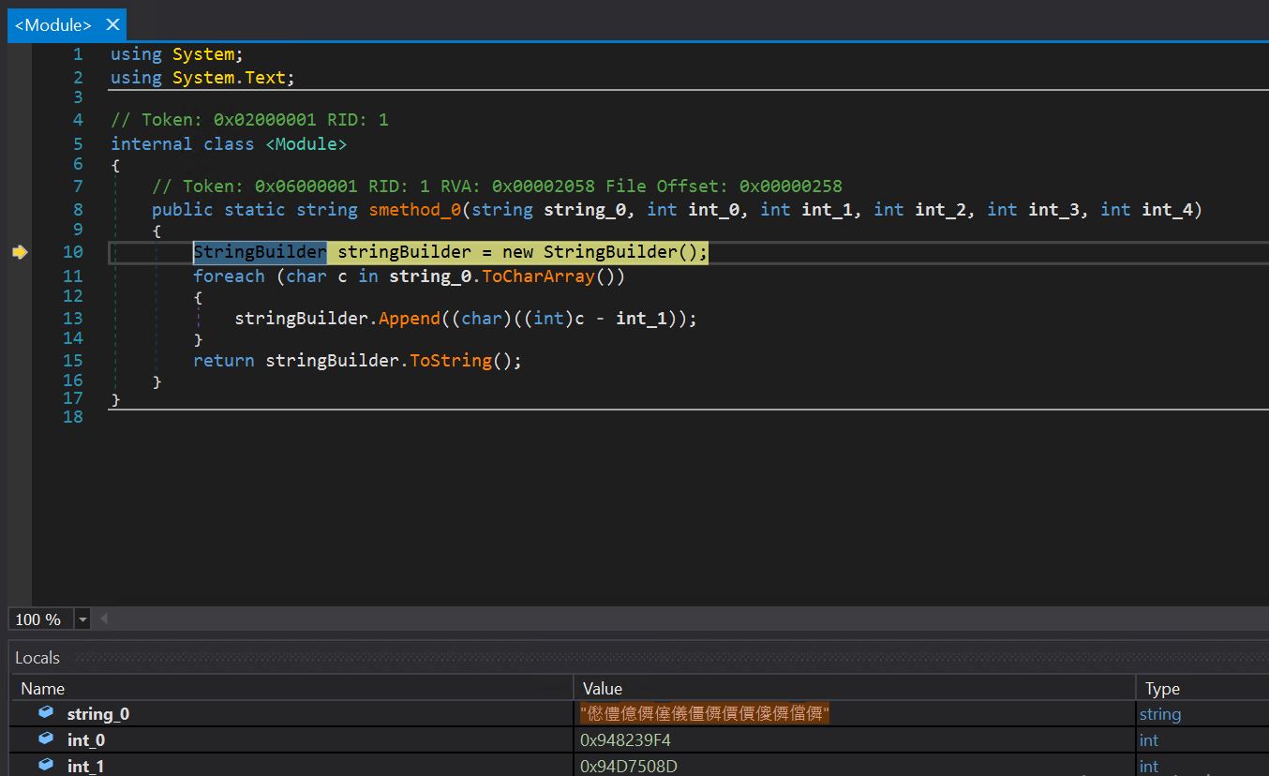Click the ToCharArray method call
Screen dimensions: 1269x776
pyautogui.click(x=538, y=276)
